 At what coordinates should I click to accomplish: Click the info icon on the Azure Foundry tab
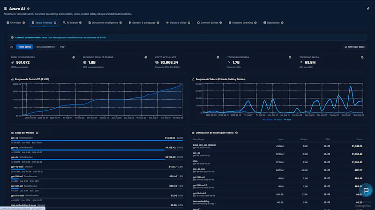(55, 22)
